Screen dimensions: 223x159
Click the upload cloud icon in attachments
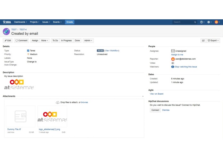tap(58, 102)
